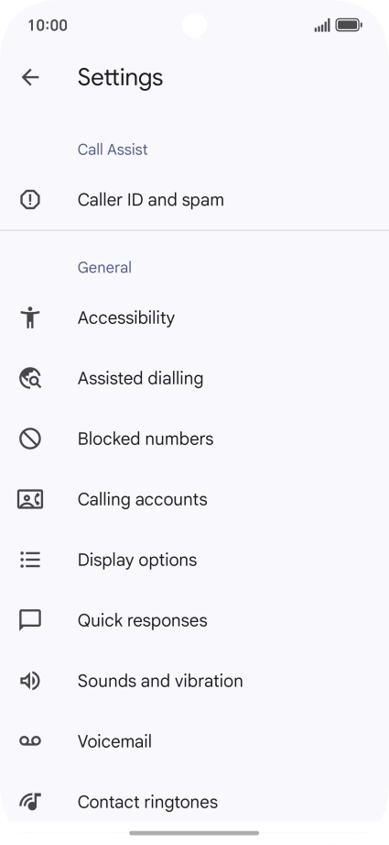Tap the Assisted dialling globe icon
This screenshot has width=389, height=845.
tap(30, 378)
